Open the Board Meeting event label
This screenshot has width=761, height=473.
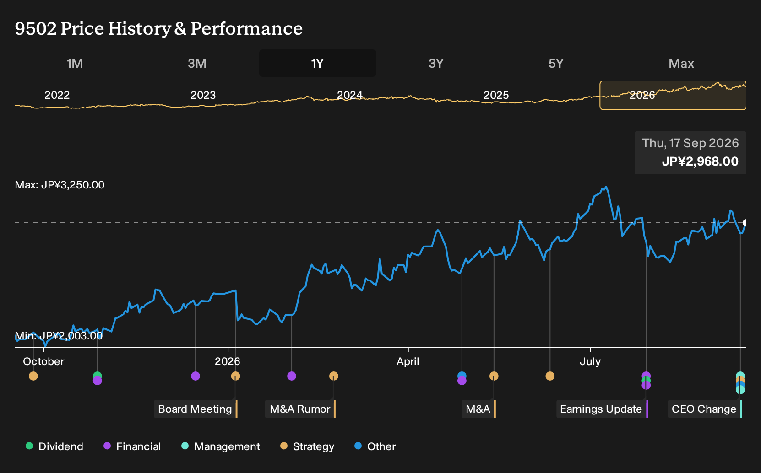point(196,409)
